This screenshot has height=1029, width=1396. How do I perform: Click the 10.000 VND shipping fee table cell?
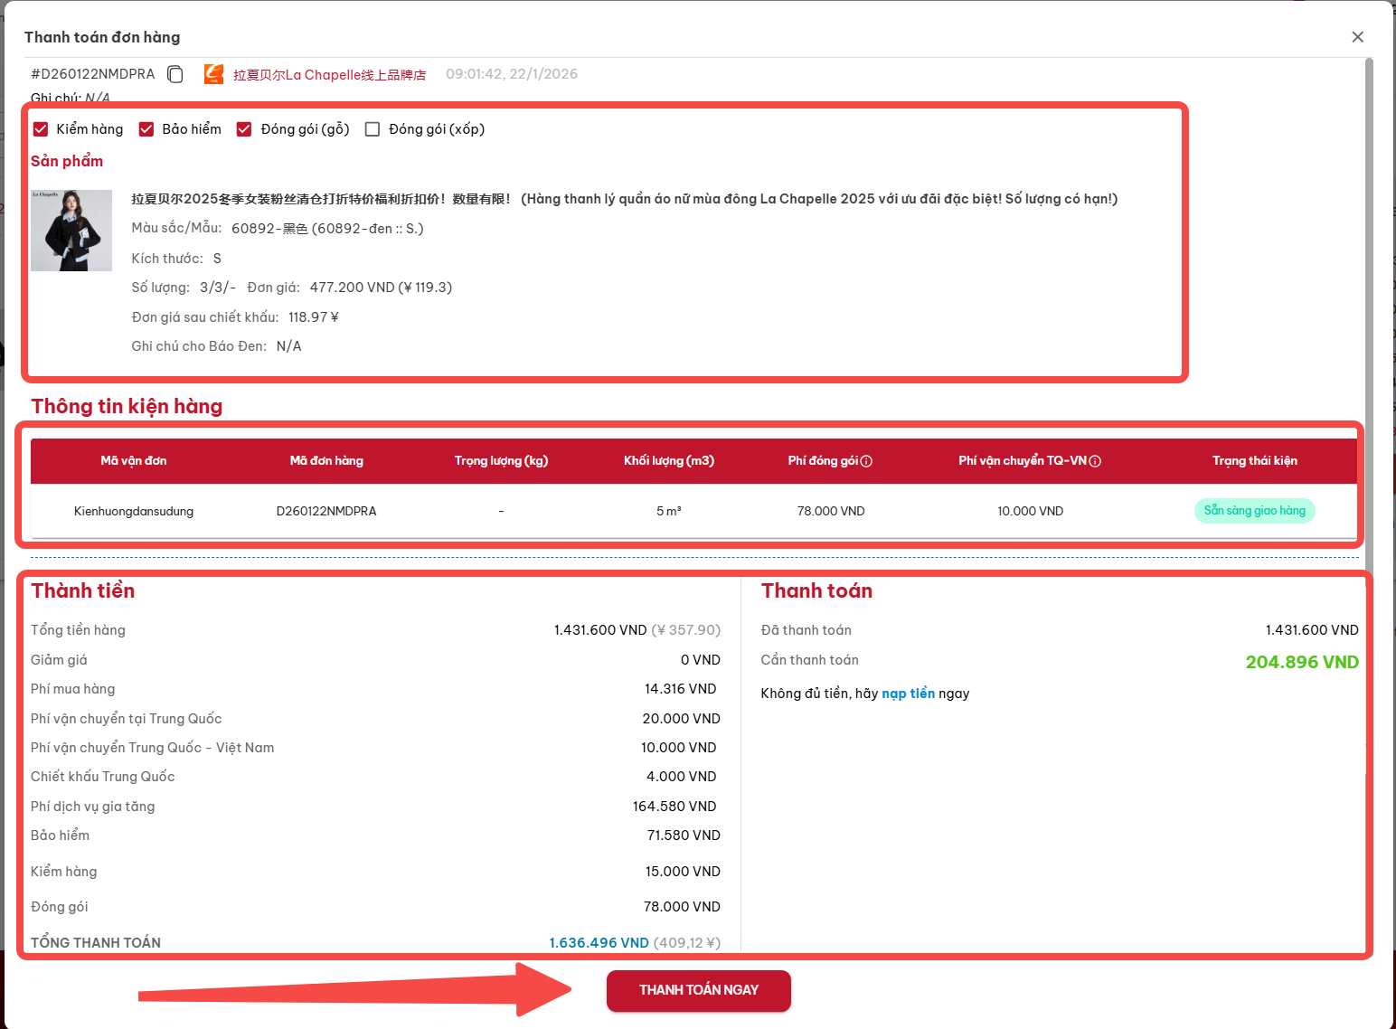coord(1031,511)
